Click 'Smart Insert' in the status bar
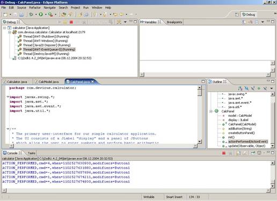Image resolution: width=277 pixels, height=201 pixels. [174, 197]
